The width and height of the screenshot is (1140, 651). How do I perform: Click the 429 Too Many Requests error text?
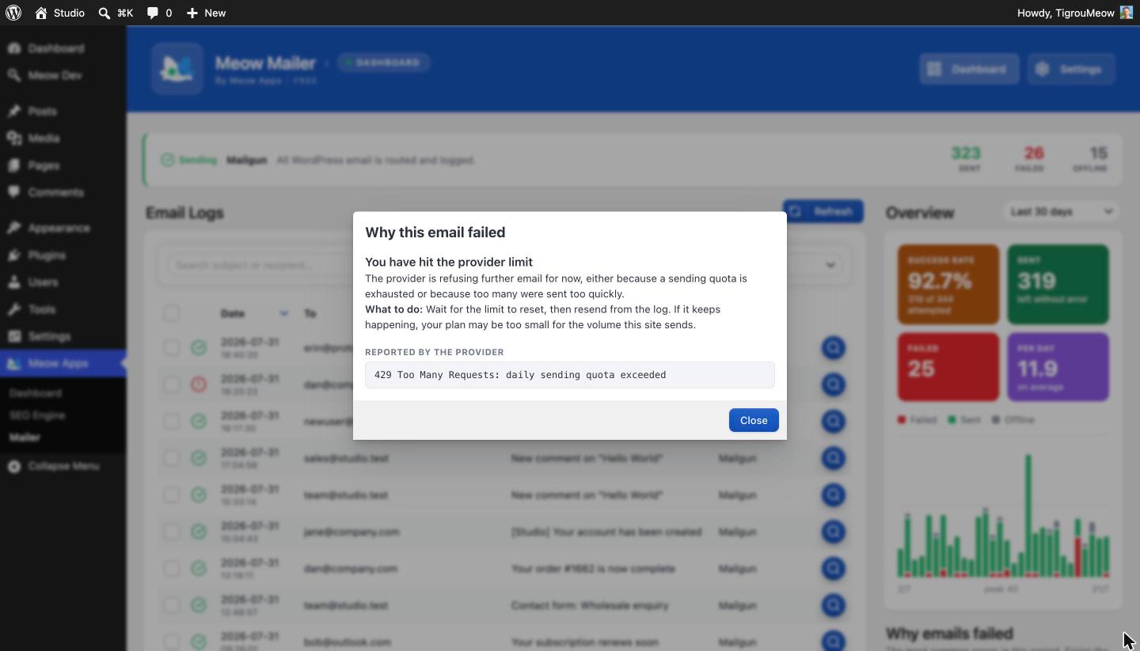pos(520,375)
